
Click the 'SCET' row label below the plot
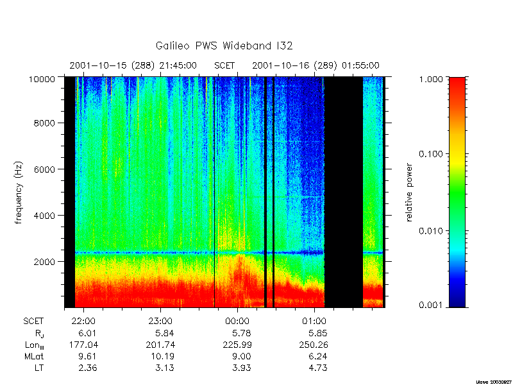pyautogui.click(x=33, y=321)
